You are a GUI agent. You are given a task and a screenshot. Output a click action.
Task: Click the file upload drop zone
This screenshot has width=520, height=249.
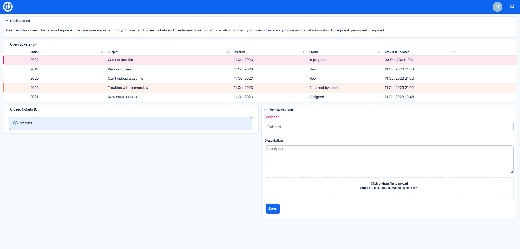coord(389,187)
